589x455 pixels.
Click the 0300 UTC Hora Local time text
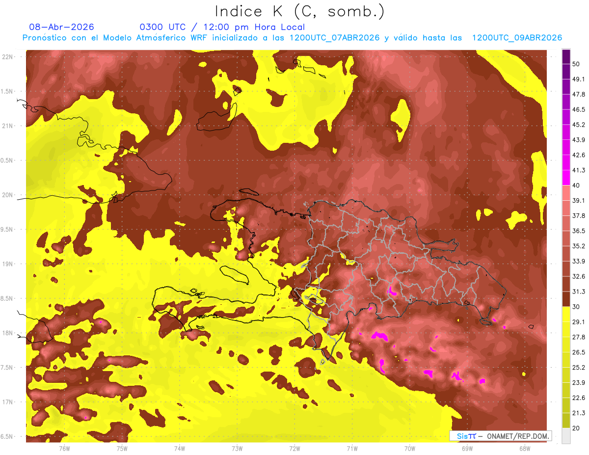pos(222,27)
